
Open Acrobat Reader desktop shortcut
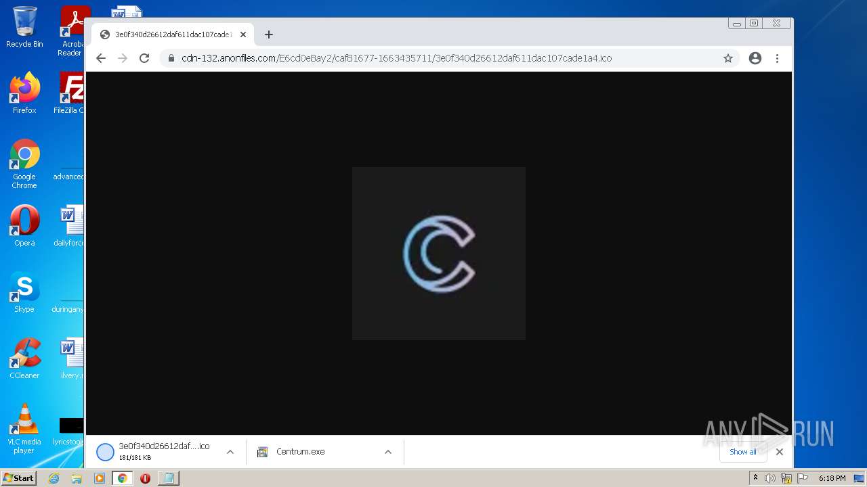click(72, 31)
